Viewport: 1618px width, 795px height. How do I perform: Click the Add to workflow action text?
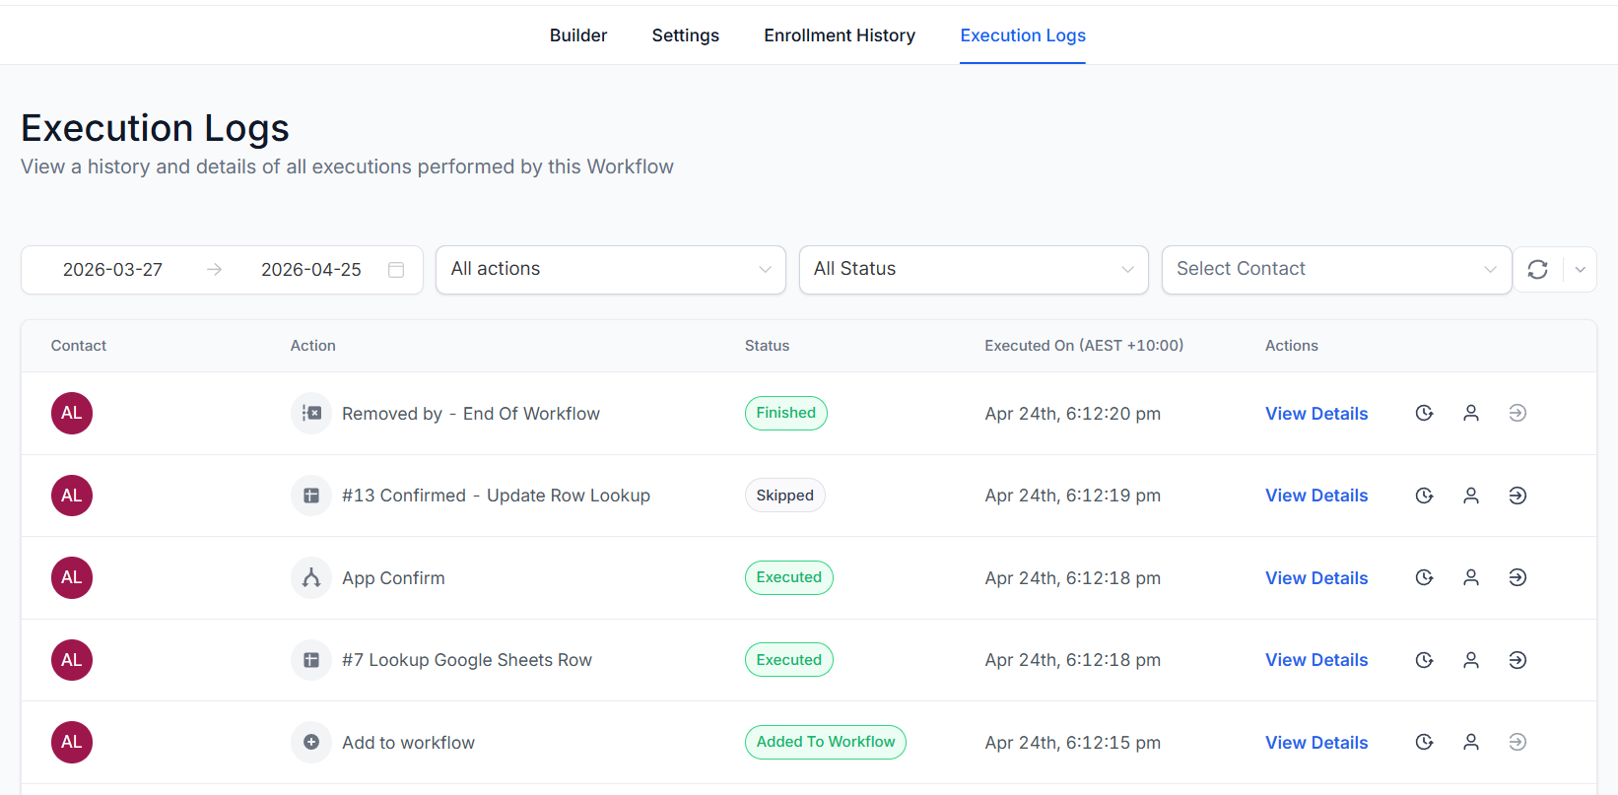point(408,743)
